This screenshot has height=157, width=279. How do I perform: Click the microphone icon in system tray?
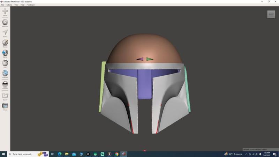click(x=260, y=154)
